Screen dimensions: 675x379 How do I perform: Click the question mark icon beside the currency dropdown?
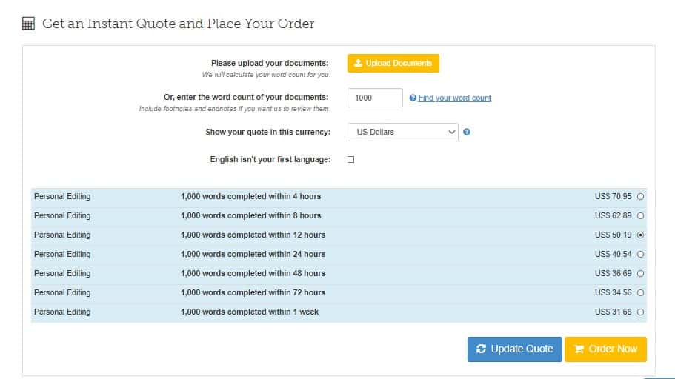tap(467, 132)
